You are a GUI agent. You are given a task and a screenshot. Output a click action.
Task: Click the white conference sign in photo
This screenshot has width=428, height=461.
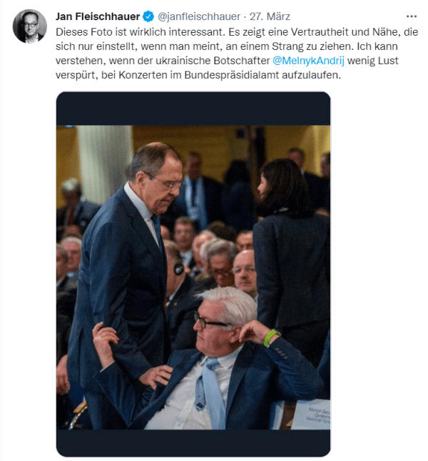(x=311, y=414)
